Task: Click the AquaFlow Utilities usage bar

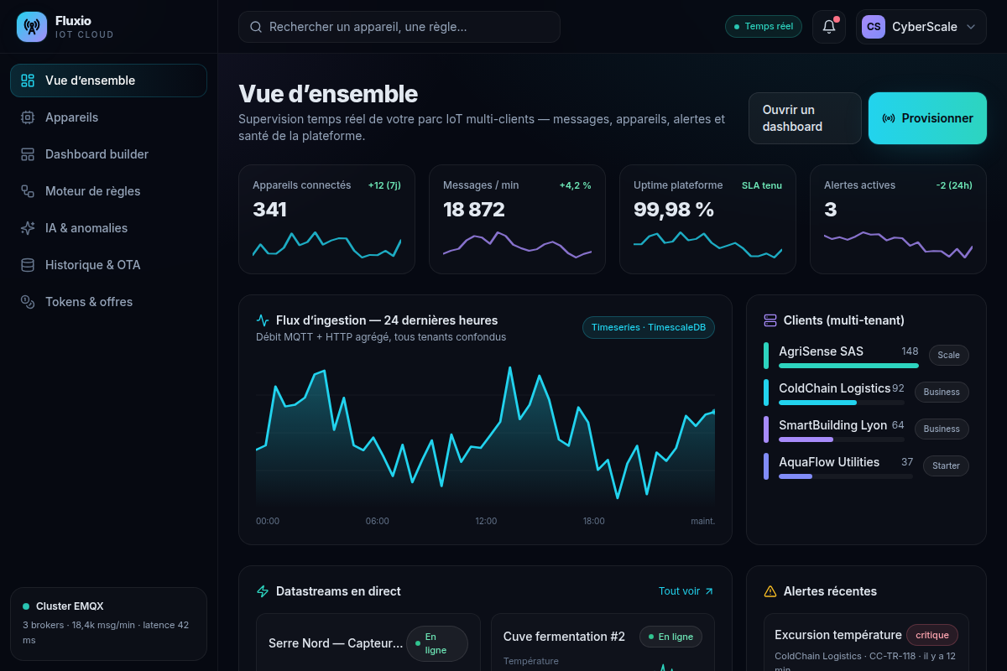Action: tap(846, 476)
